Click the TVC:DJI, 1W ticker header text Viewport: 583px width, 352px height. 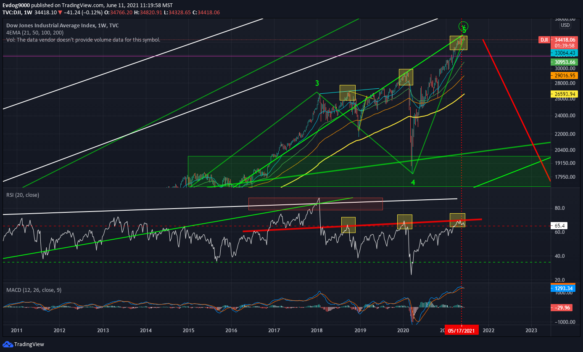(18, 13)
